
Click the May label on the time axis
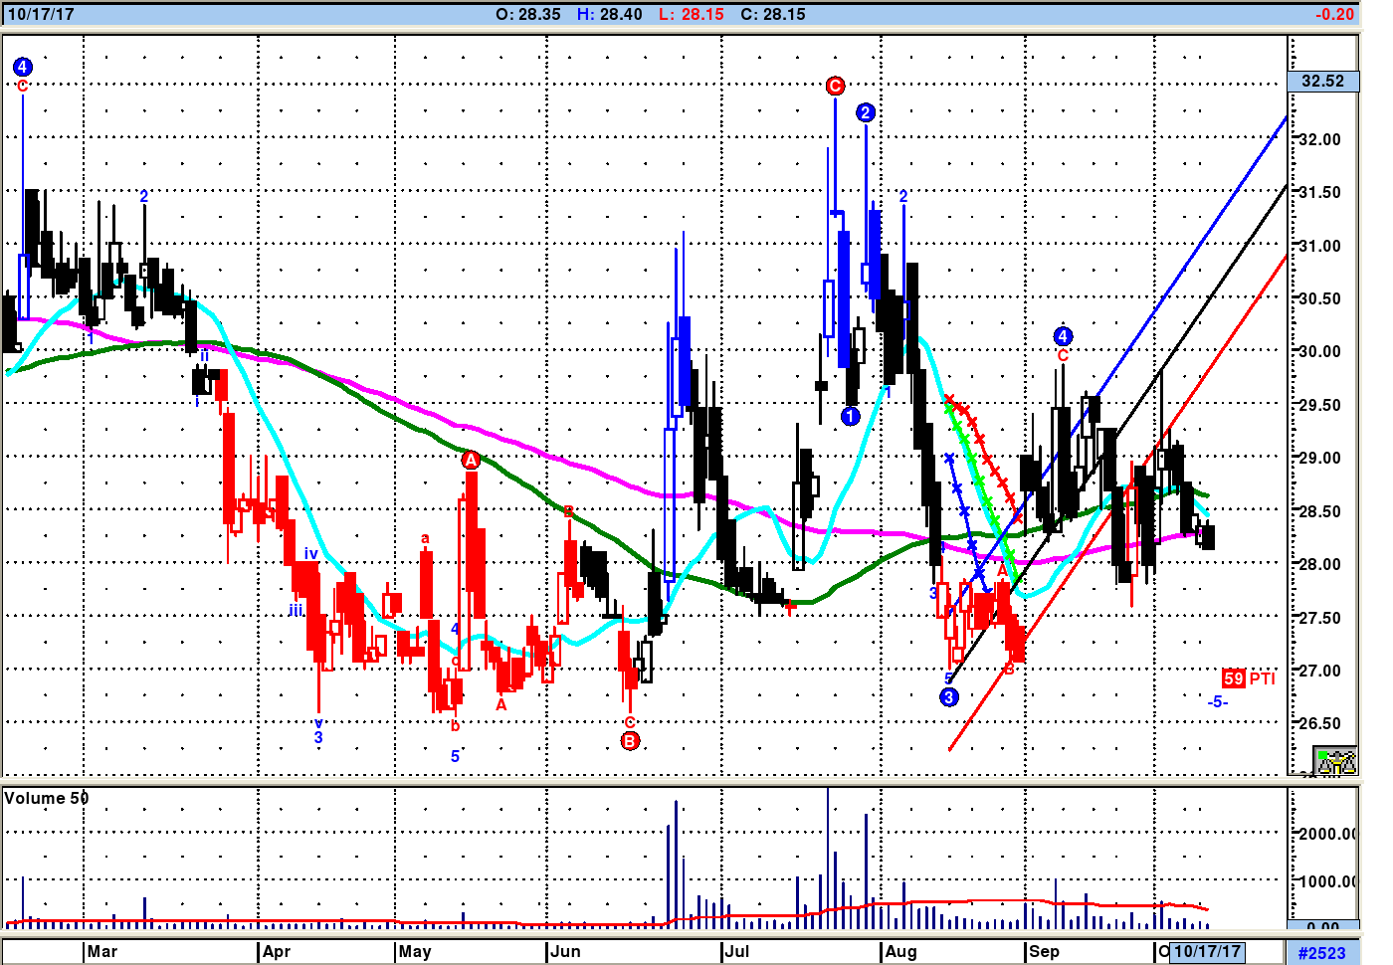[x=415, y=951]
